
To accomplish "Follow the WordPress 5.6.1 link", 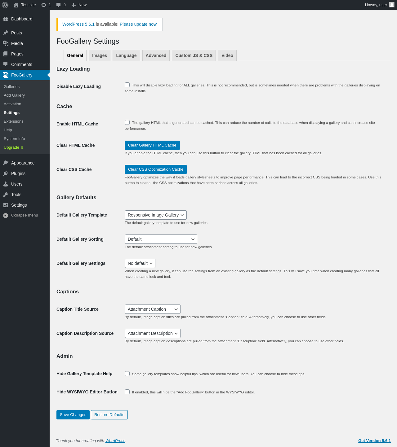I will click(78, 24).
